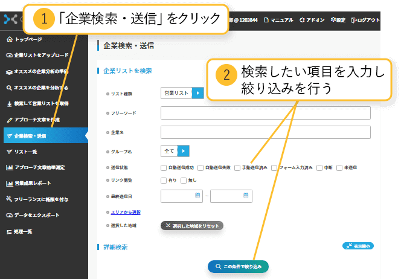The image size is (401, 279).
Task: Click the magnifier icon on この条件で絞り込み
Action: click(218, 266)
